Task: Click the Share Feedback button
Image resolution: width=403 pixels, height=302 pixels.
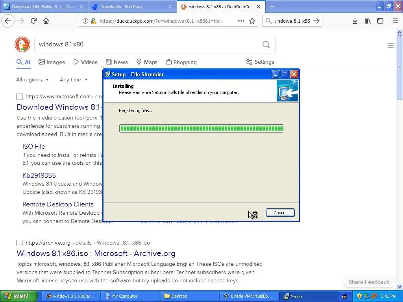Action: tap(369, 282)
